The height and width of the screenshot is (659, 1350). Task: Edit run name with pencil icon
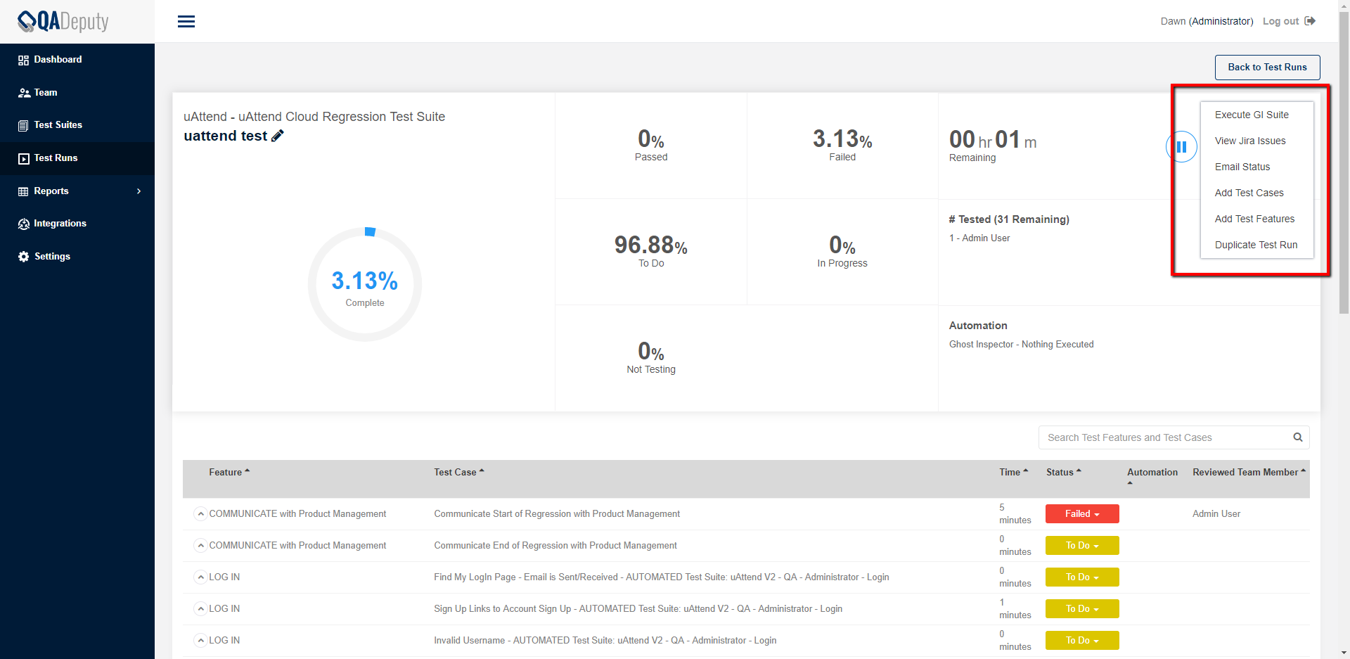point(278,136)
